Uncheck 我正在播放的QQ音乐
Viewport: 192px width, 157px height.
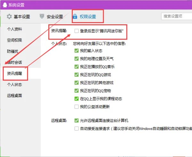(76, 67)
